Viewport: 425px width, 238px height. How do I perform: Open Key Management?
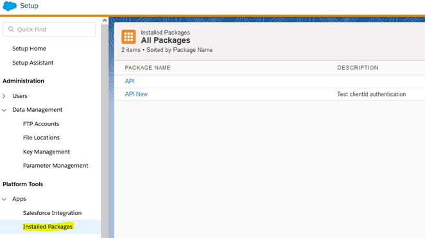46,152
